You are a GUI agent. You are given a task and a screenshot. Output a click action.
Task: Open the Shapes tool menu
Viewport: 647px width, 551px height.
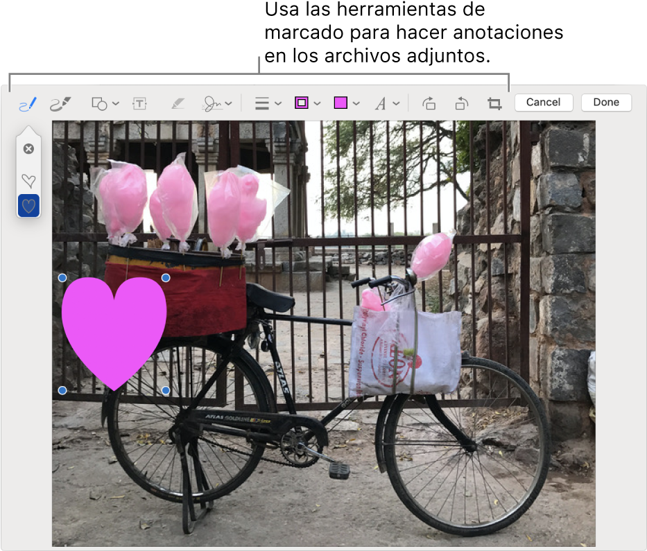tap(105, 104)
